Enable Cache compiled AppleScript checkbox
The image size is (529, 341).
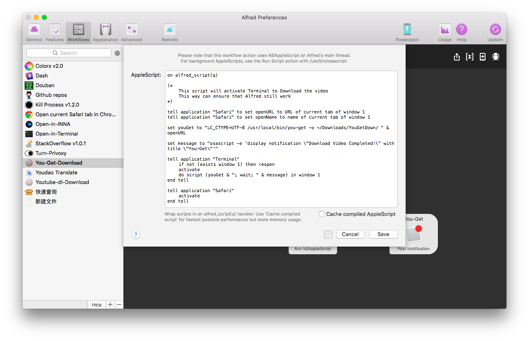pos(322,214)
